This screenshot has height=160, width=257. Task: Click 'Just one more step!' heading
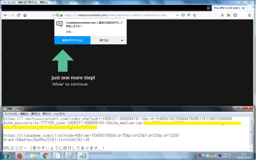[73, 78]
